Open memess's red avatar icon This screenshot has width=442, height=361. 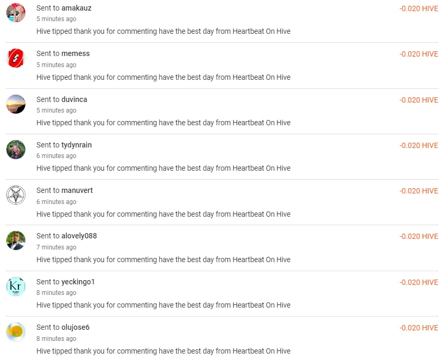click(16, 58)
